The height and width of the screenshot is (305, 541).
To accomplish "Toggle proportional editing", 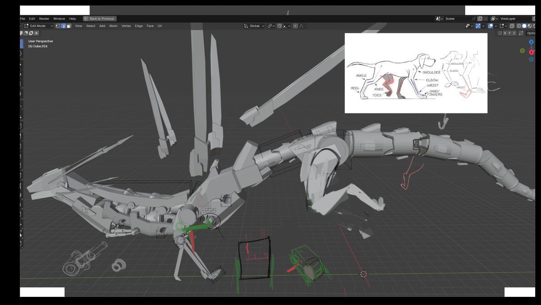I will (x=295, y=26).
